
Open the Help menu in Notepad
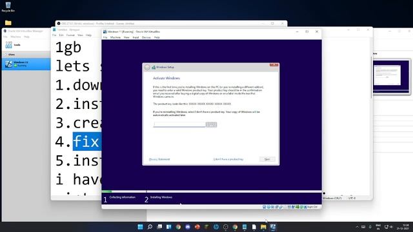tap(88, 35)
